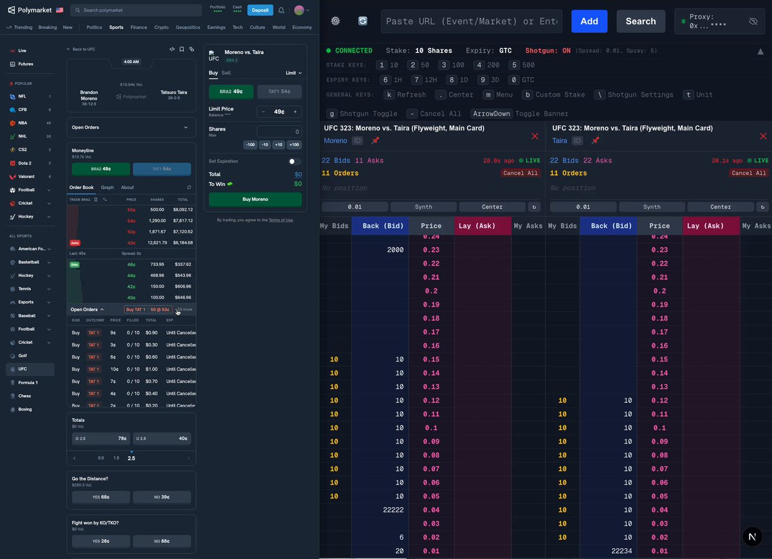Focus the Shares input field
772x559 pixels.
[279, 132]
